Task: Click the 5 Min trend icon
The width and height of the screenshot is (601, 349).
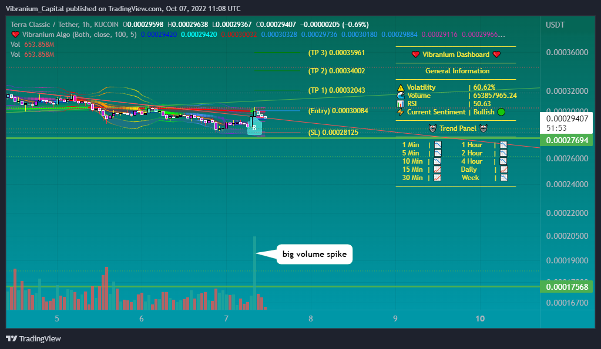Action: pos(438,153)
